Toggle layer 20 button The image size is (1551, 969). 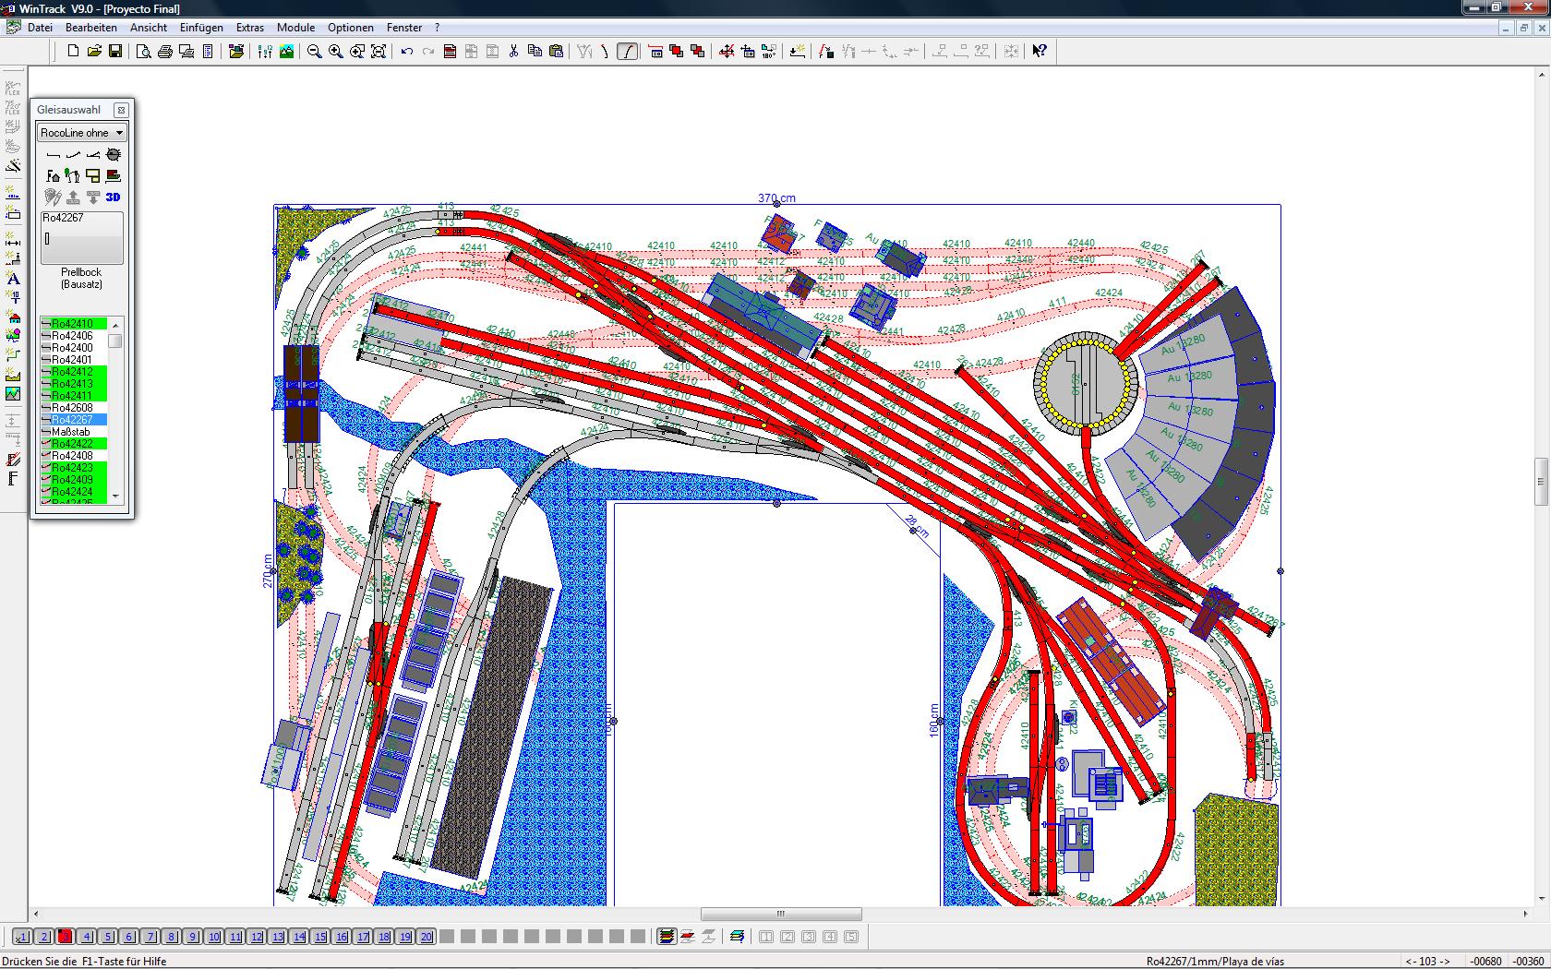click(426, 937)
